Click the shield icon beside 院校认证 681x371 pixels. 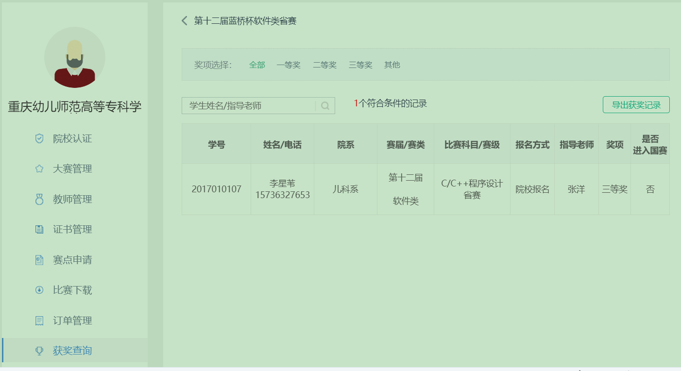[39, 138]
